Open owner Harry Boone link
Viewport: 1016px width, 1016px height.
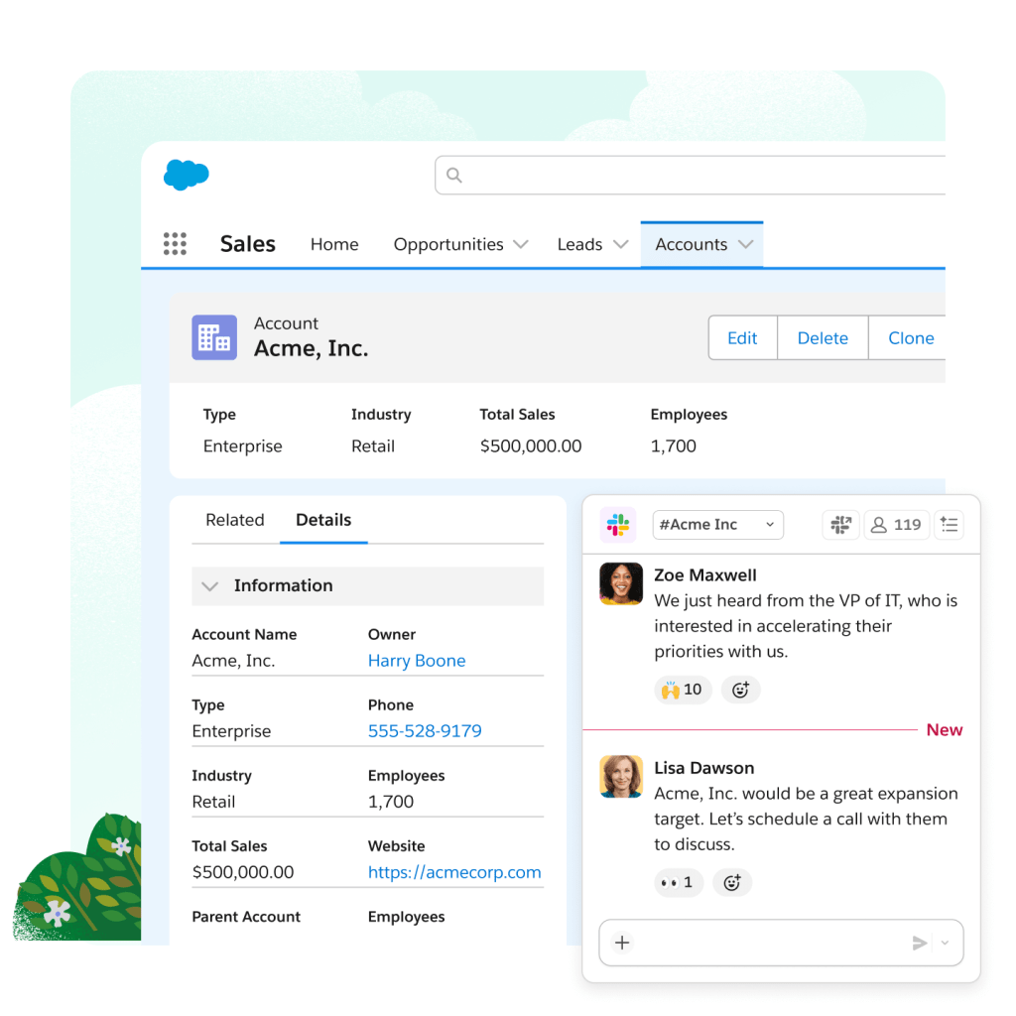pyautogui.click(x=417, y=660)
